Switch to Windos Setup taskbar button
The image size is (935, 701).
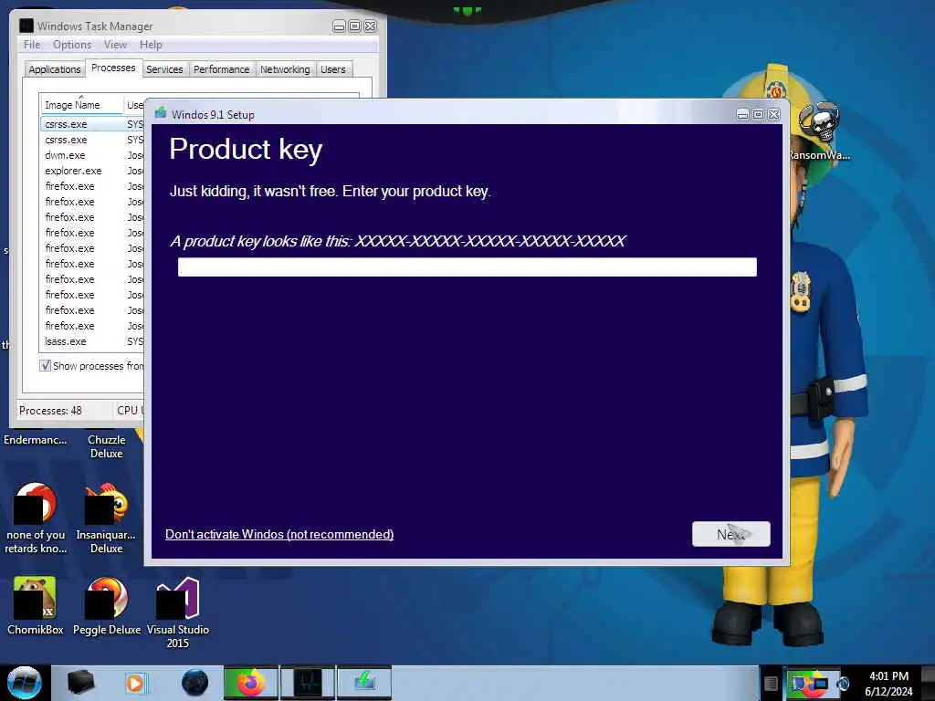coord(364,683)
